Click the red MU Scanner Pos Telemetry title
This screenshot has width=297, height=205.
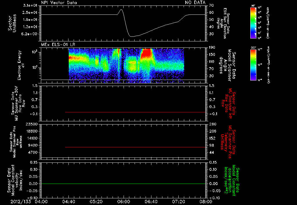(228, 142)
